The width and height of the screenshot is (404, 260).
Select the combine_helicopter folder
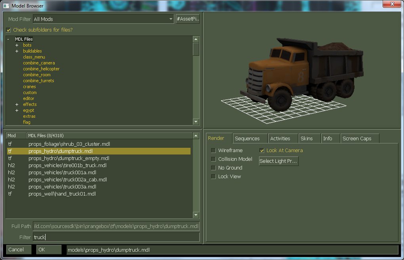41,69
